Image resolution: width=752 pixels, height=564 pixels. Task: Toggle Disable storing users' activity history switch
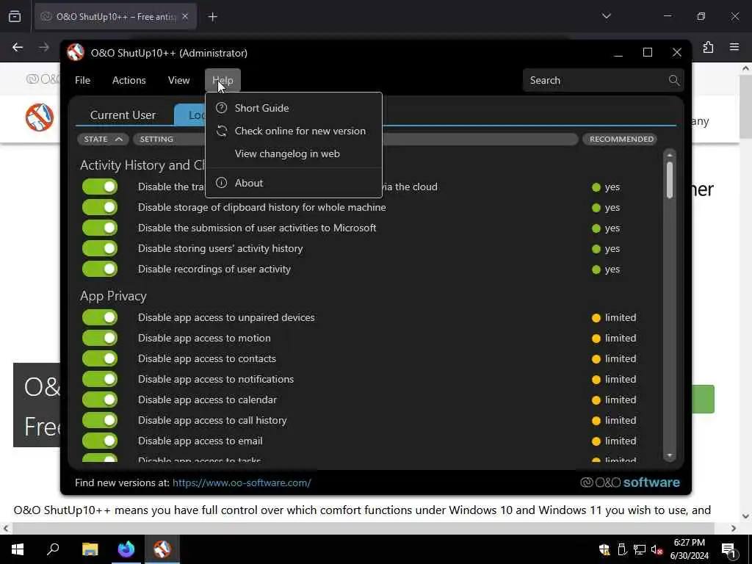pyautogui.click(x=100, y=248)
